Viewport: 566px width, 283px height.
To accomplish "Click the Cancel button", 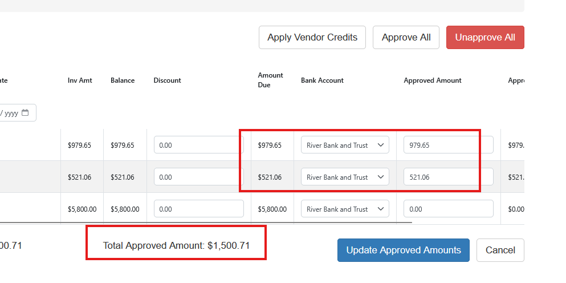I will pyautogui.click(x=500, y=250).
